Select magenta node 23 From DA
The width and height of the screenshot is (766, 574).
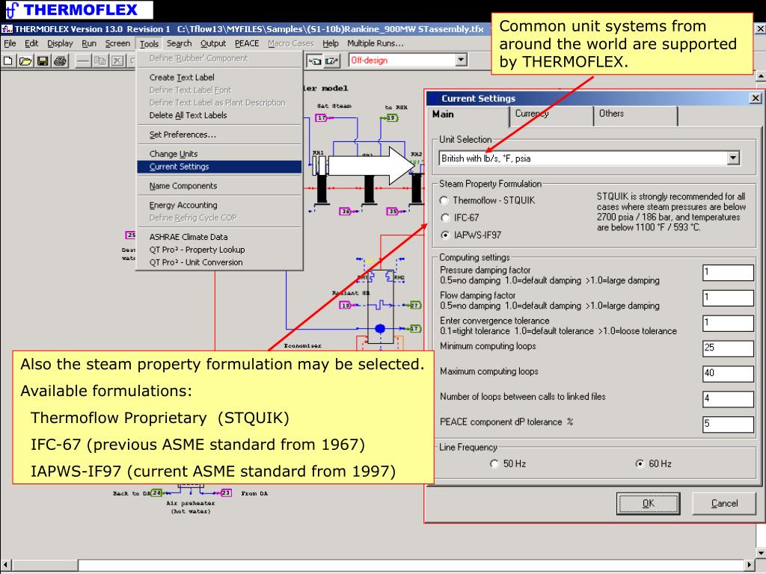coord(226,493)
